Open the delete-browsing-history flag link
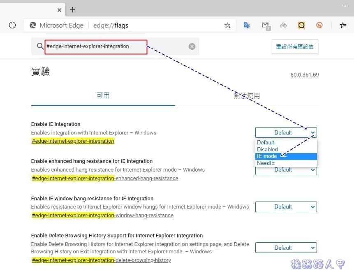 pyautogui.click(x=102, y=260)
